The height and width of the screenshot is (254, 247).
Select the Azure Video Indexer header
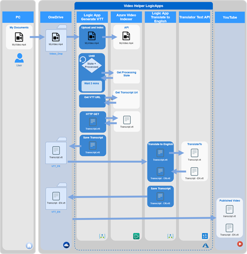tap(126, 17)
